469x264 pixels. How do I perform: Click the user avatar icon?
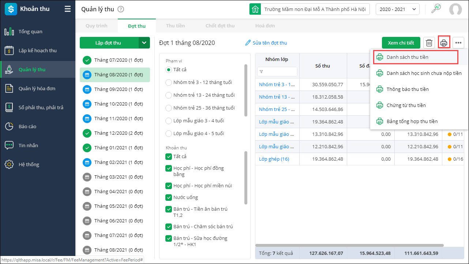coord(455,9)
